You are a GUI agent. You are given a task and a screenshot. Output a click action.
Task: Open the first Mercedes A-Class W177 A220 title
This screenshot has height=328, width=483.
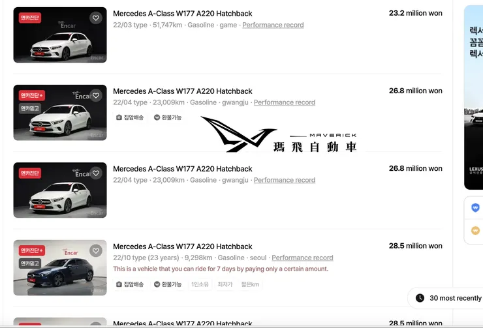click(x=182, y=14)
